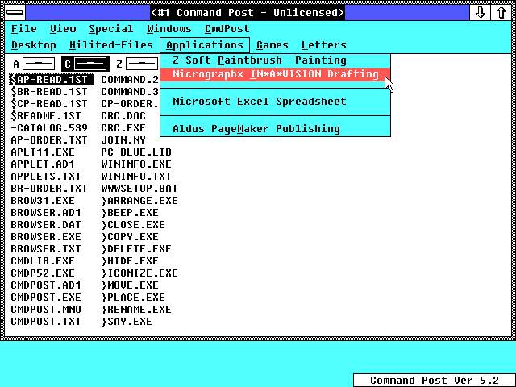
Task: Launch Aldus PageMaker Publishing
Action: tap(276, 129)
